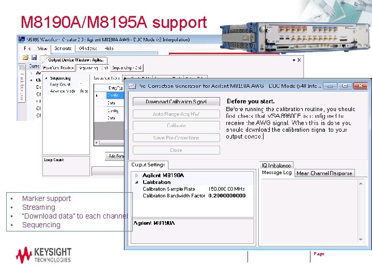Select the Output Settings tab

[x=148, y=165]
